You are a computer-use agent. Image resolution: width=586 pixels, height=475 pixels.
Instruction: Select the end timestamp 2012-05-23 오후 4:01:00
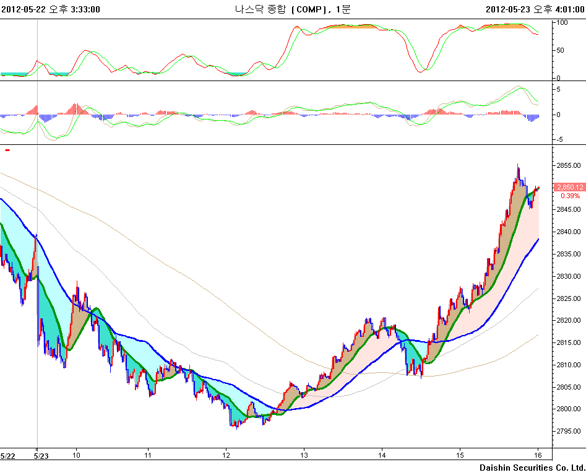(x=535, y=9)
